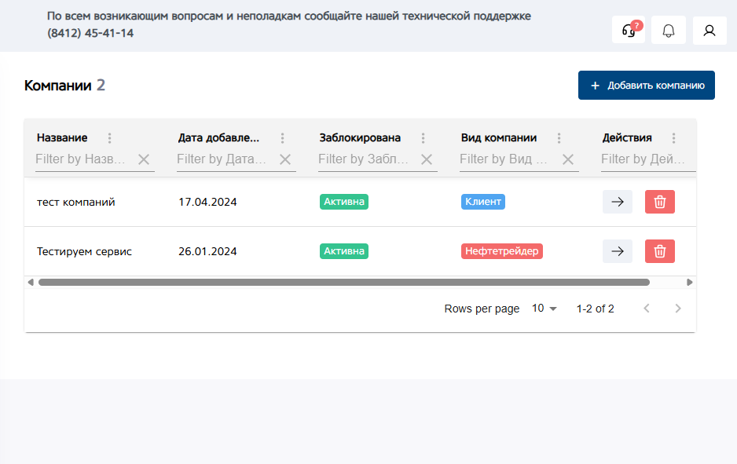Go to previous page of table
737x464 pixels.
coord(647,308)
